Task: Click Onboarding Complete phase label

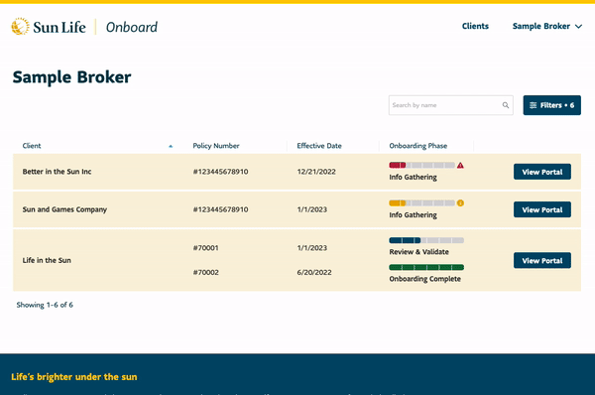Action: tap(425, 279)
